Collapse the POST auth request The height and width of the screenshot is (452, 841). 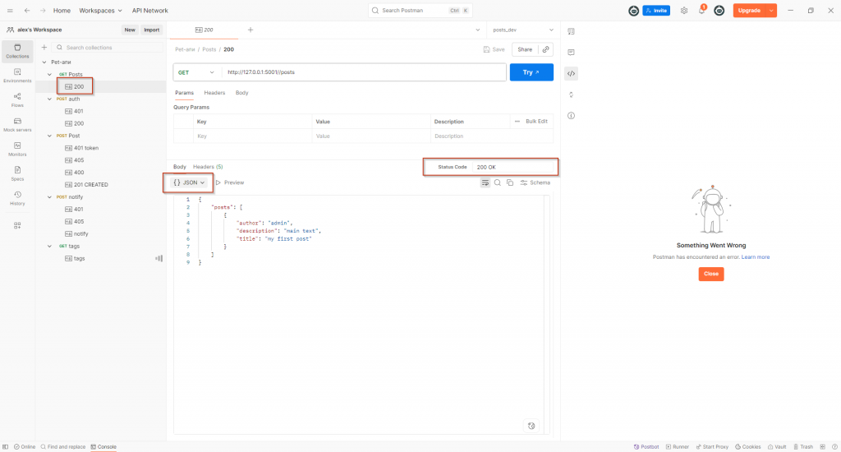tap(49, 99)
